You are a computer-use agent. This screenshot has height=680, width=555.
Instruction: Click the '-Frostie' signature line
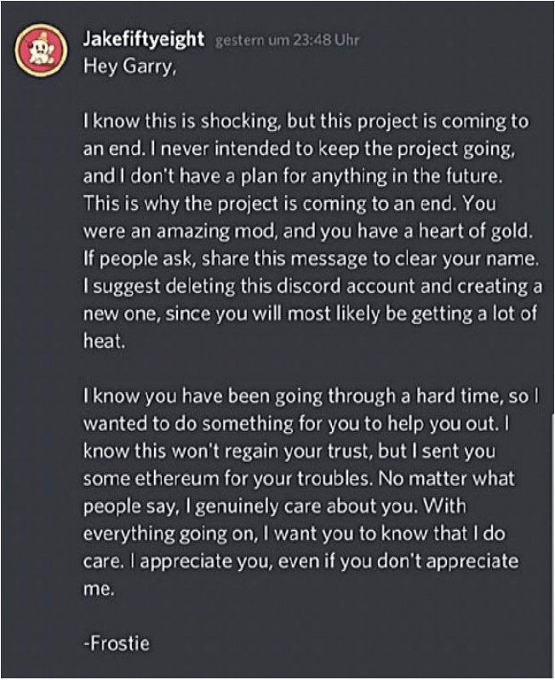coord(116,643)
